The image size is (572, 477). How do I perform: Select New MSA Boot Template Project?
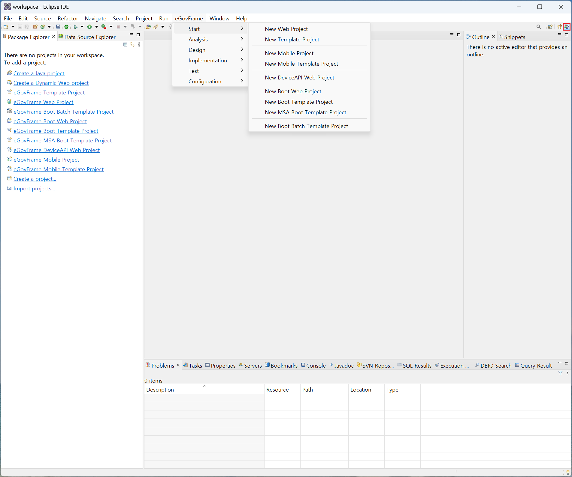pyautogui.click(x=305, y=112)
